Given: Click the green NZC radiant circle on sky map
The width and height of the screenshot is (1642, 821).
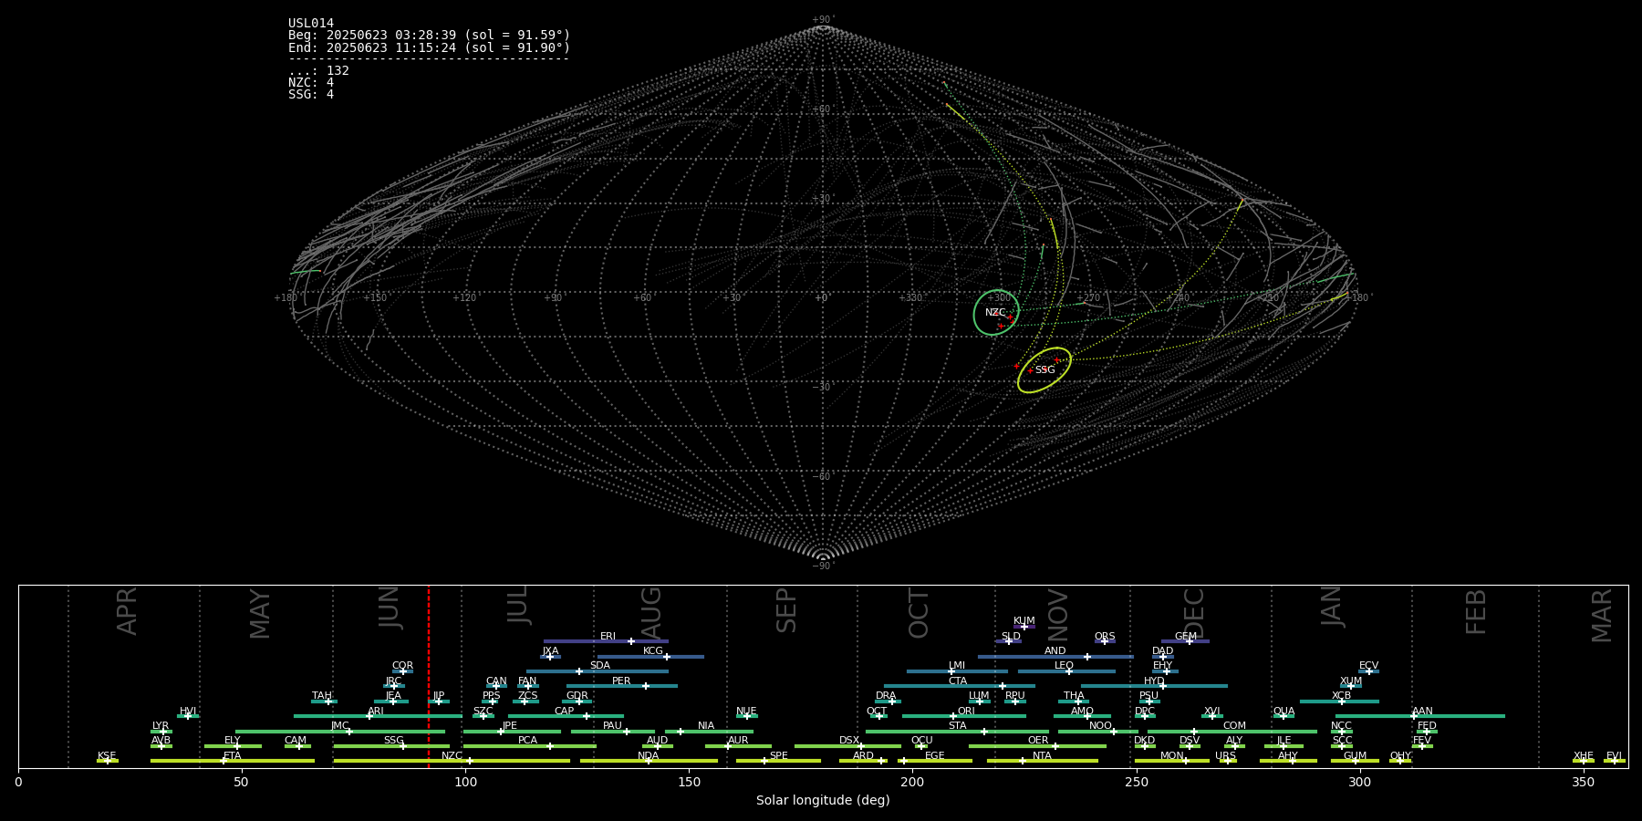Looking at the screenshot, I should (x=996, y=313).
